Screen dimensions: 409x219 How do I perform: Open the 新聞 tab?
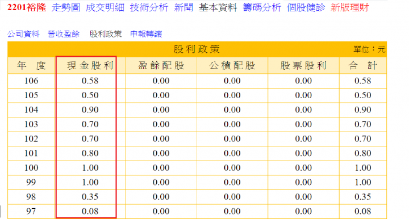(183, 7)
